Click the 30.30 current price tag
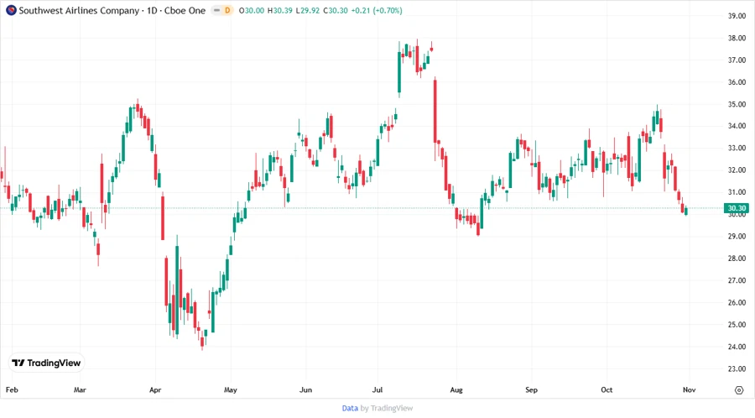Screen dimensions: 755x418 737,208
